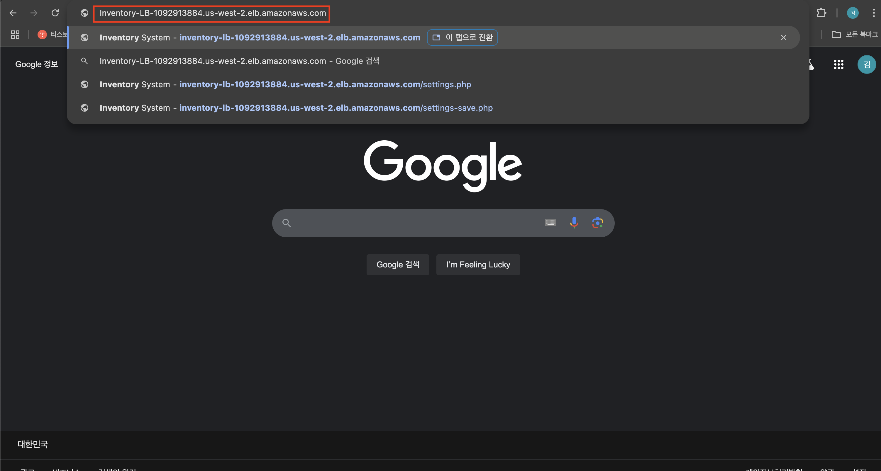This screenshot has width=881, height=471.
Task: Click the Chrome profile avatar in toolbar
Action: tap(853, 13)
